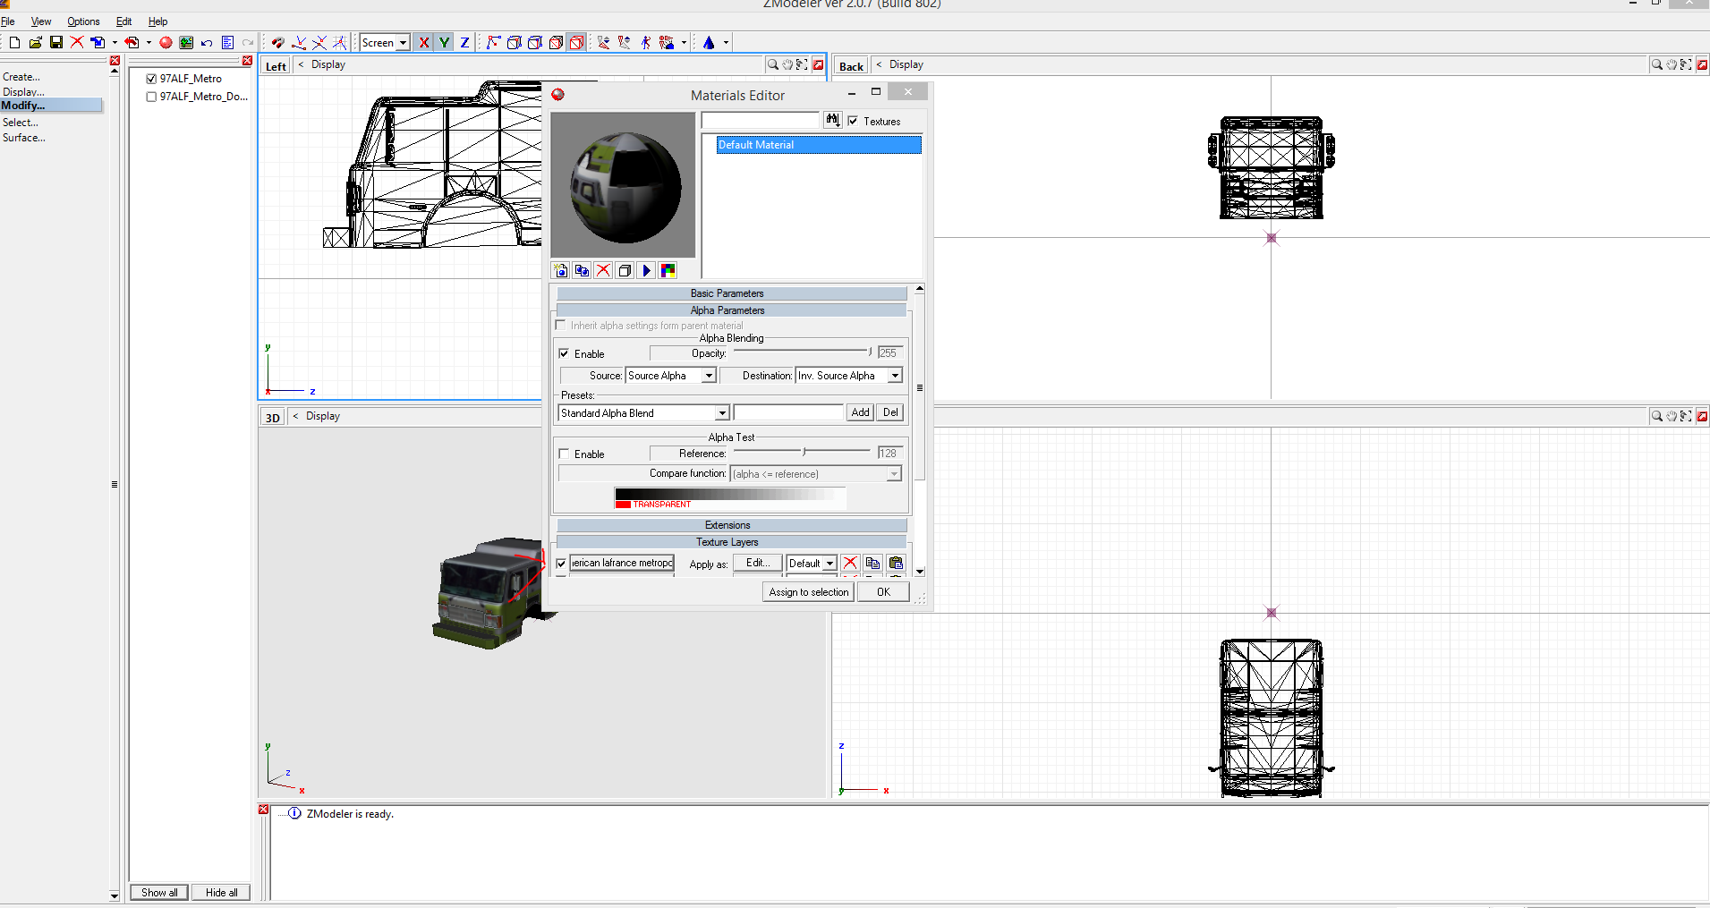Image resolution: width=1710 pixels, height=908 pixels.
Task: Create a new material in Materials Editor
Action: (561, 270)
